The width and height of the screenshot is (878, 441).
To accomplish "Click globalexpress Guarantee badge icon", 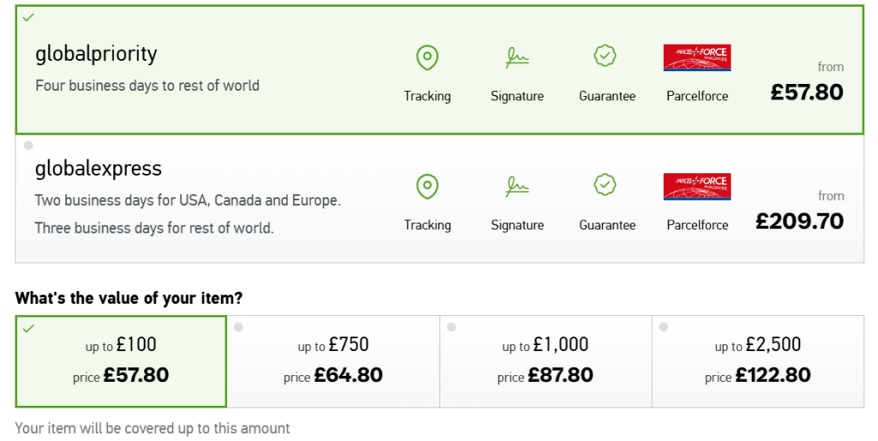I will 606,185.
